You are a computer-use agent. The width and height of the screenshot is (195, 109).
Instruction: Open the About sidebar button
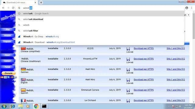[x=8, y=55]
